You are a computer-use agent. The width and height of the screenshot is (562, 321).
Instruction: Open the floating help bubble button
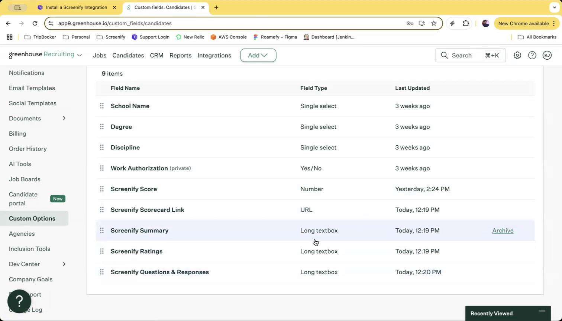tap(19, 301)
